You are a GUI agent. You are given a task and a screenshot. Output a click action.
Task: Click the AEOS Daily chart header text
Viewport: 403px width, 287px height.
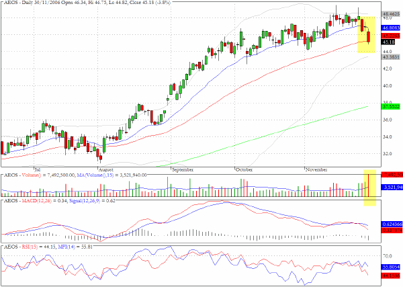pyautogui.click(x=87, y=3)
